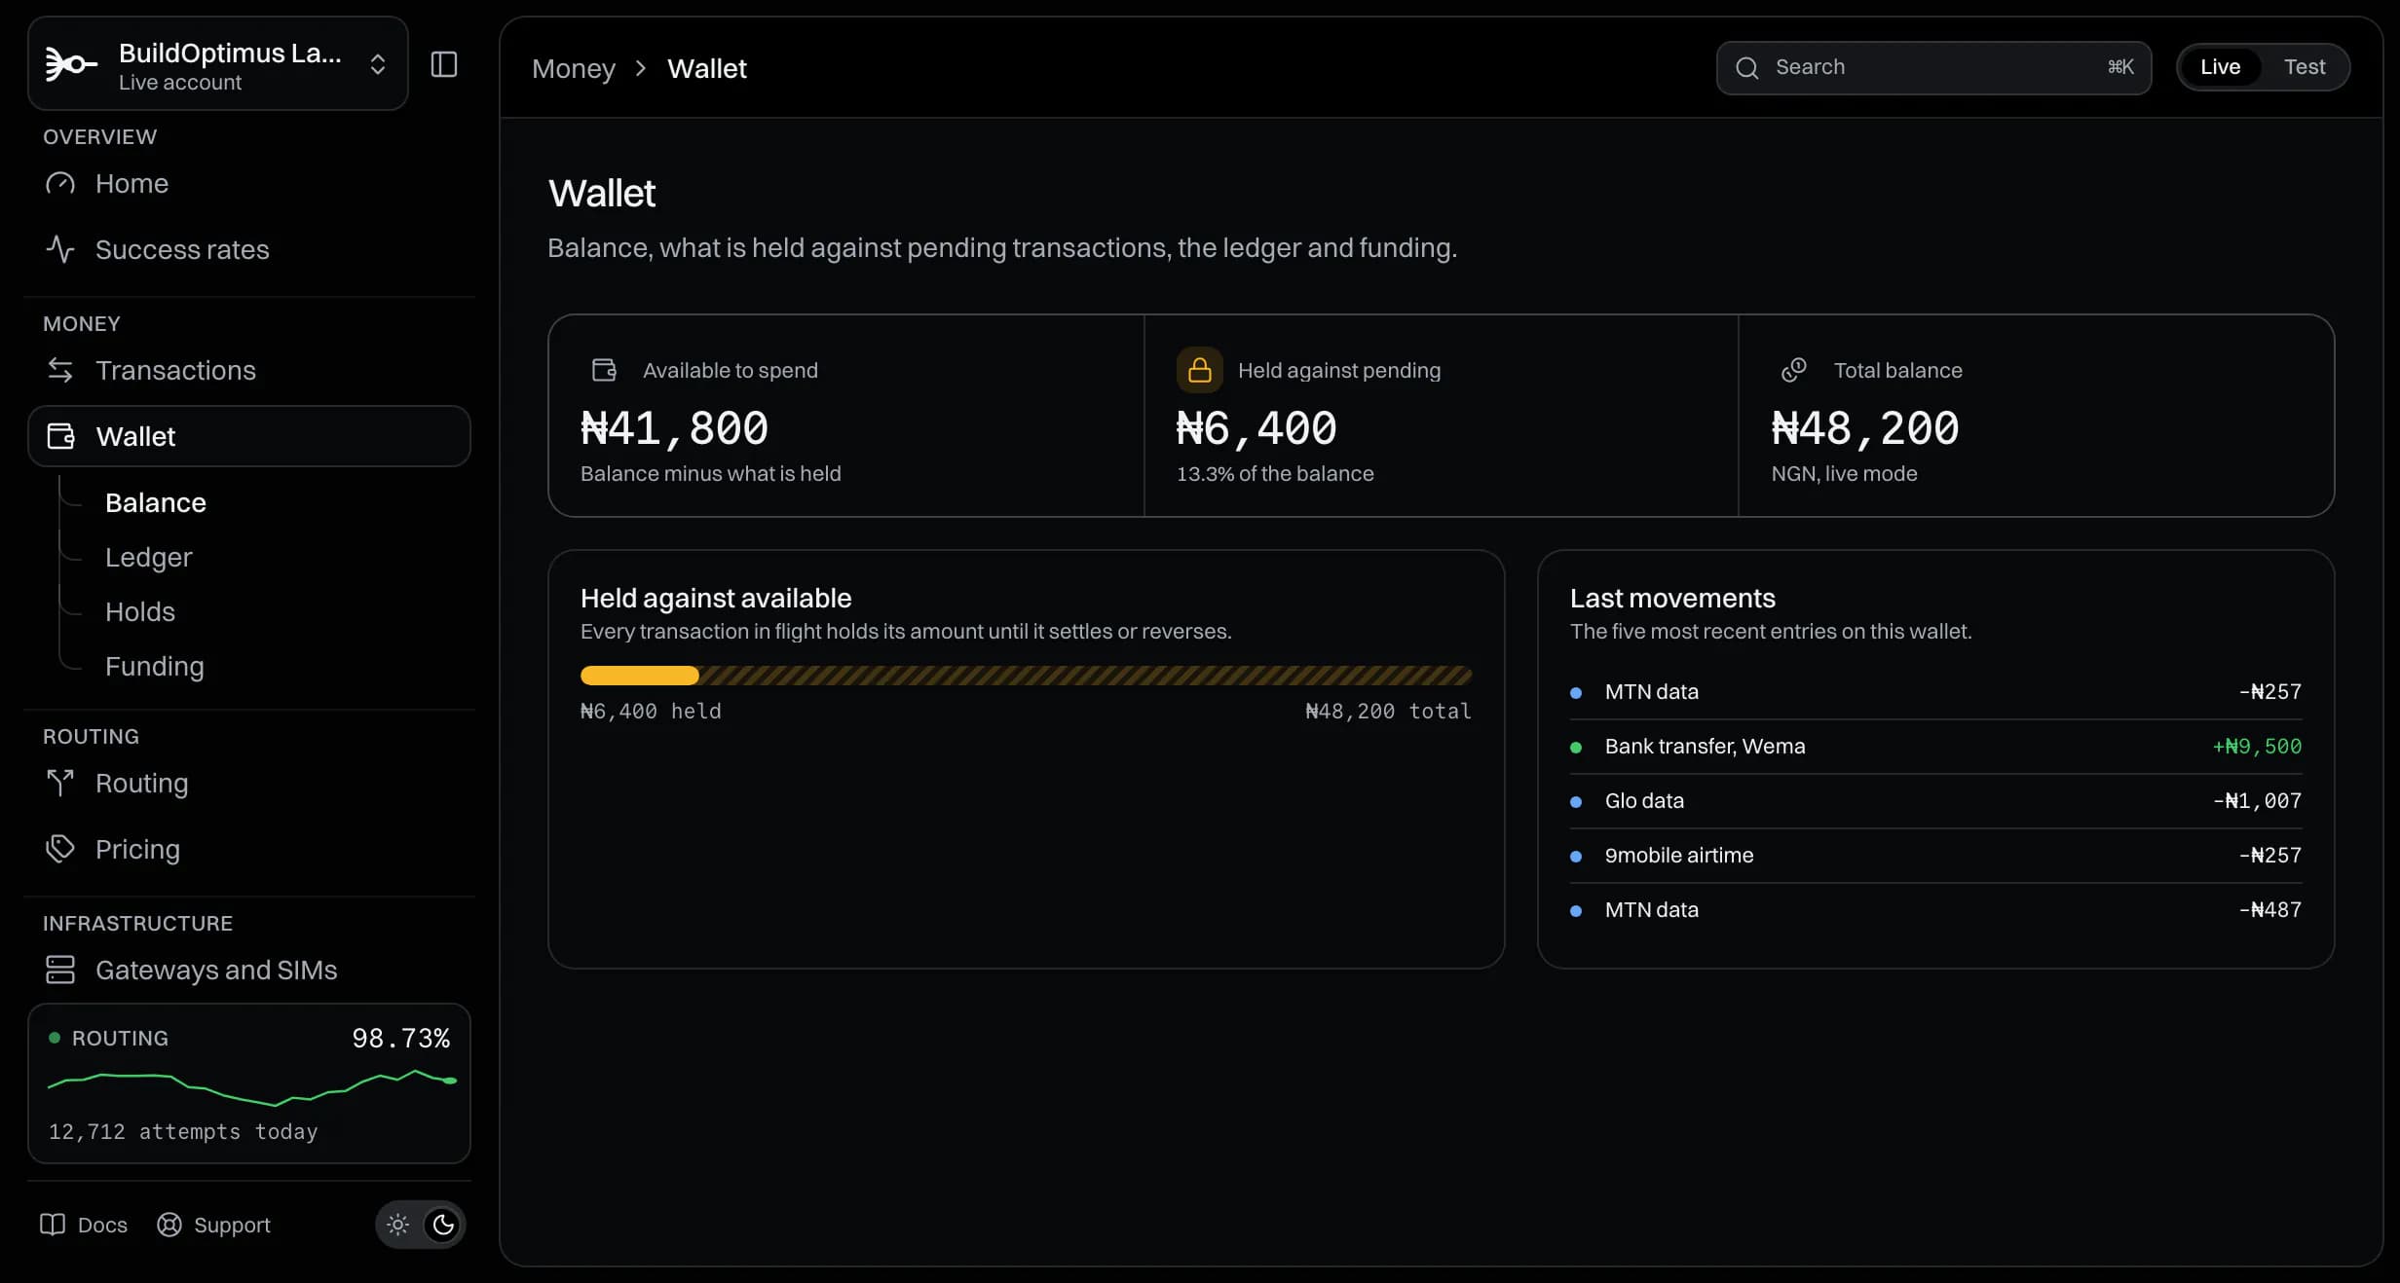Screen dimensions: 2400x1283
Task: Click the blue dot beside 9mobile airtime
Action: [1576, 857]
